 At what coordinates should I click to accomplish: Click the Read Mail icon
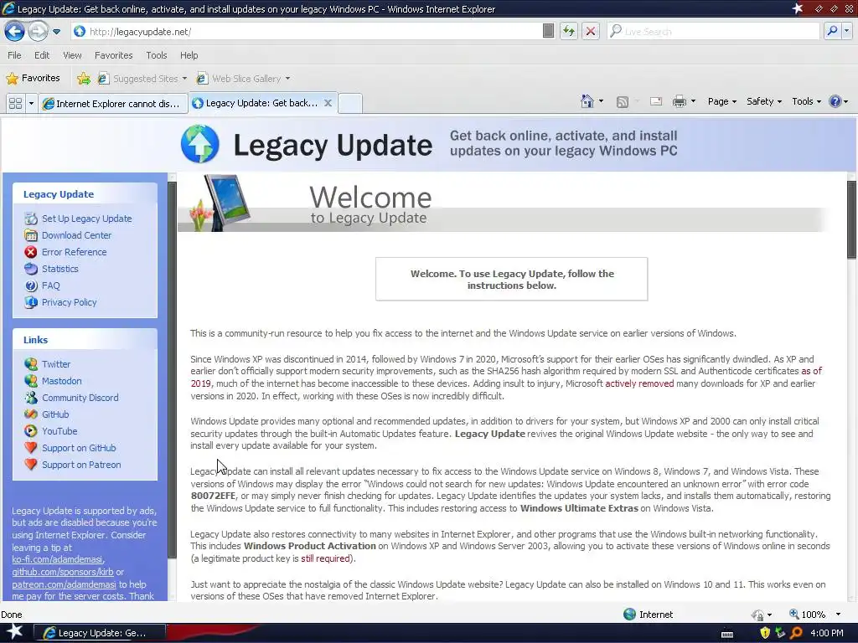656,101
